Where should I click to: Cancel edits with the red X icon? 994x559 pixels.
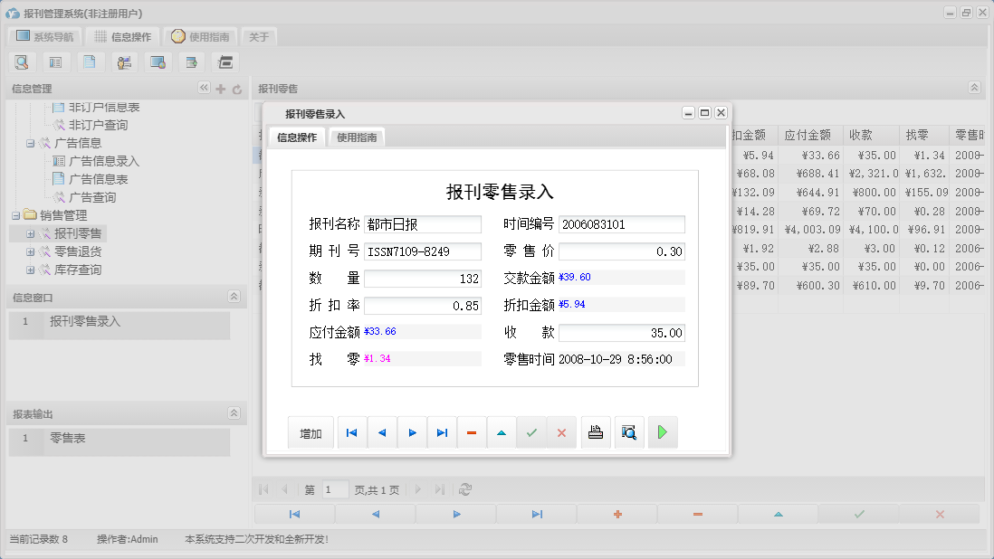(x=561, y=432)
